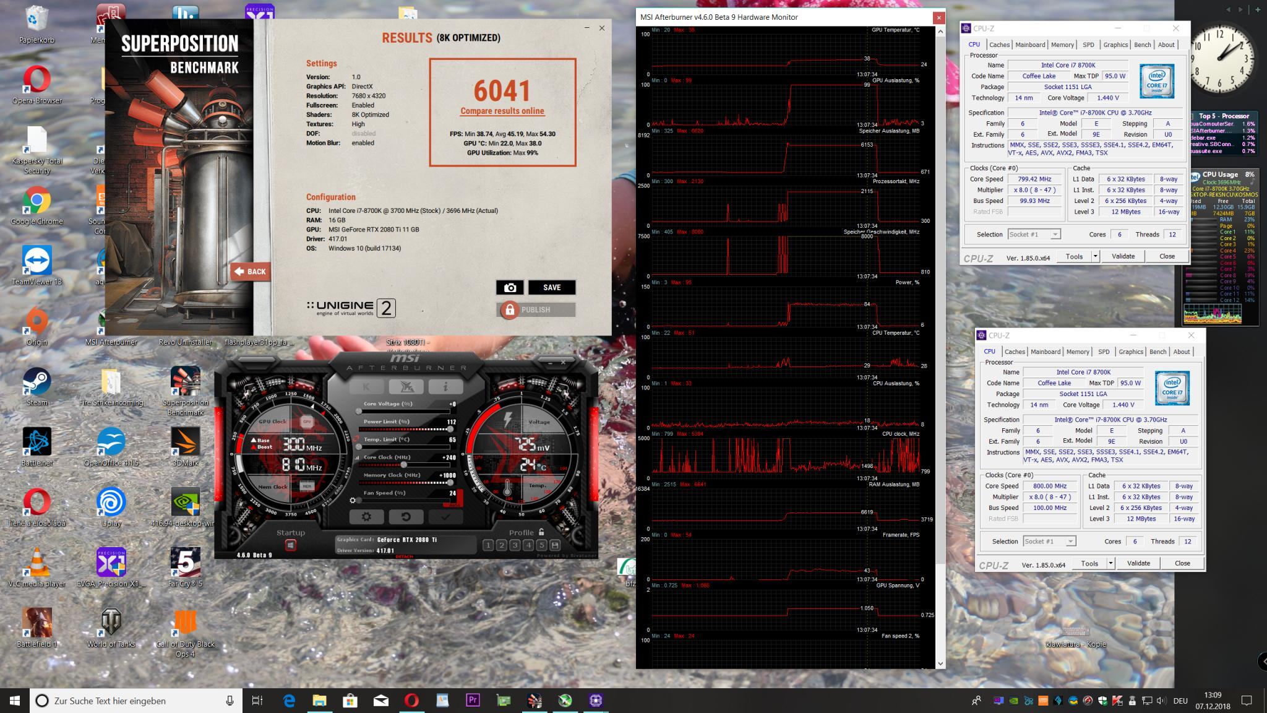Click the Compare results online link
The image size is (1267, 713).
click(x=502, y=111)
